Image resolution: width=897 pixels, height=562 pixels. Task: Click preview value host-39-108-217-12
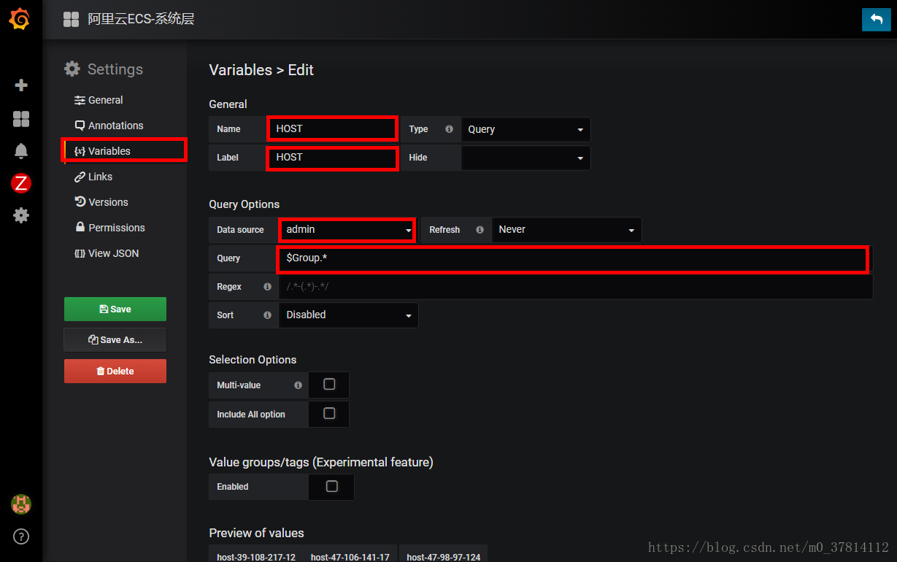point(256,556)
